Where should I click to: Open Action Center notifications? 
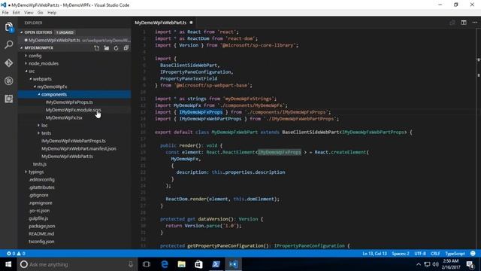click(x=470, y=264)
